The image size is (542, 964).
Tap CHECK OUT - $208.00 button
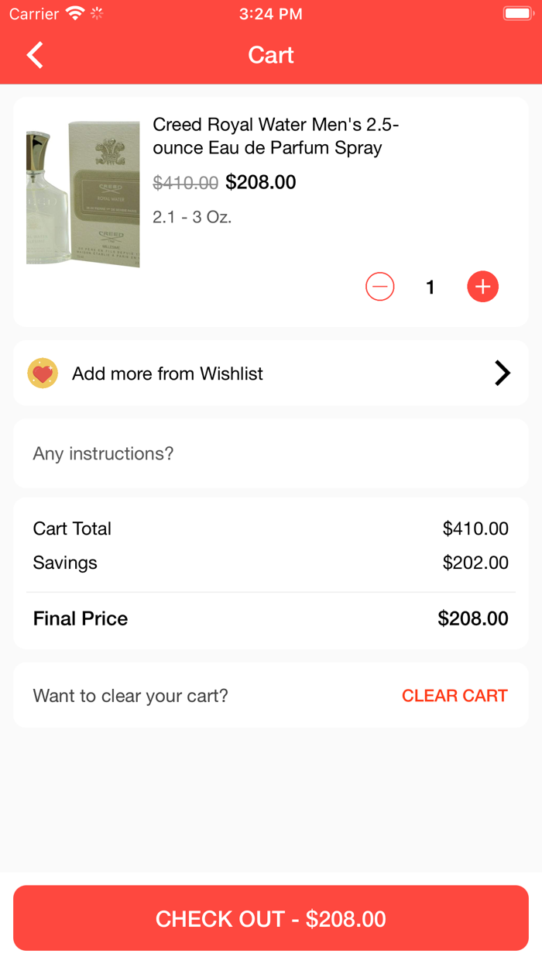[271, 918]
